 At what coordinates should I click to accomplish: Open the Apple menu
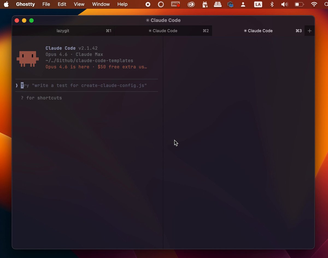(6, 4)
